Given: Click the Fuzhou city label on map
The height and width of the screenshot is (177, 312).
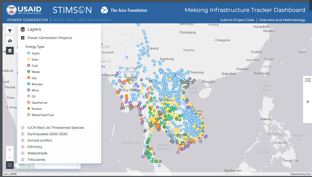Looking at the screenshot, I should click(257, 52).
